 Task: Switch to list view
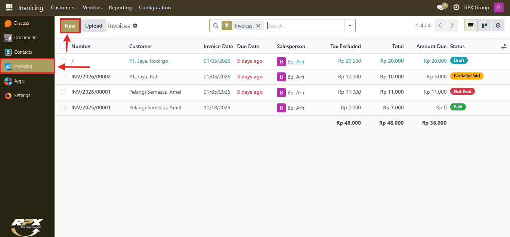tap(471, 25)
